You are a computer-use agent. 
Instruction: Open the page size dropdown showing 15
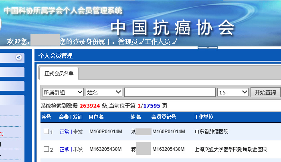pyautogui.click(x=233, y=92)
